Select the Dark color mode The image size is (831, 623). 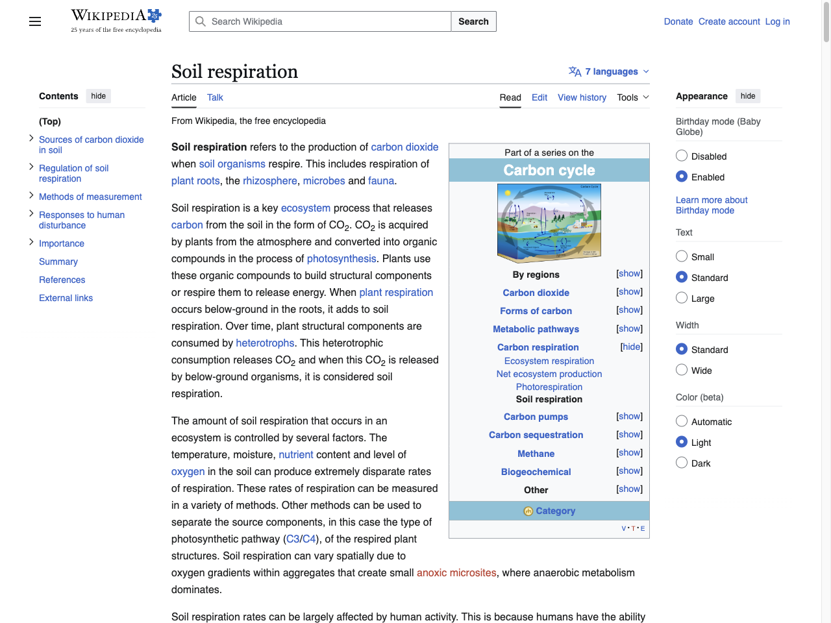click(682, 462)
